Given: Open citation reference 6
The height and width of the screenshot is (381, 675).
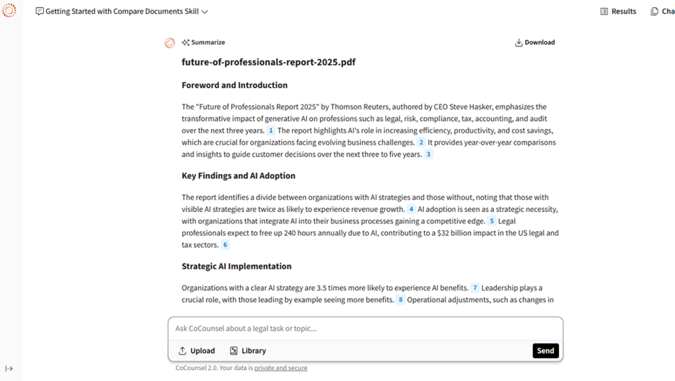Looking at the screenshot, I should click(225, 245).
